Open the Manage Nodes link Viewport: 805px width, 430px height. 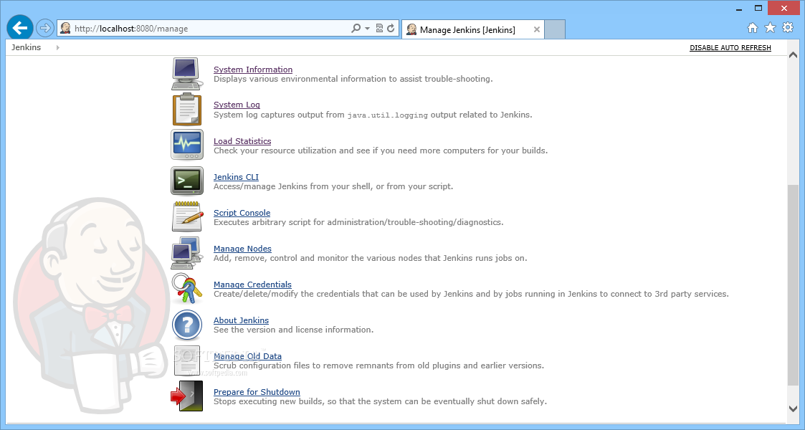(x=242, y=249)
